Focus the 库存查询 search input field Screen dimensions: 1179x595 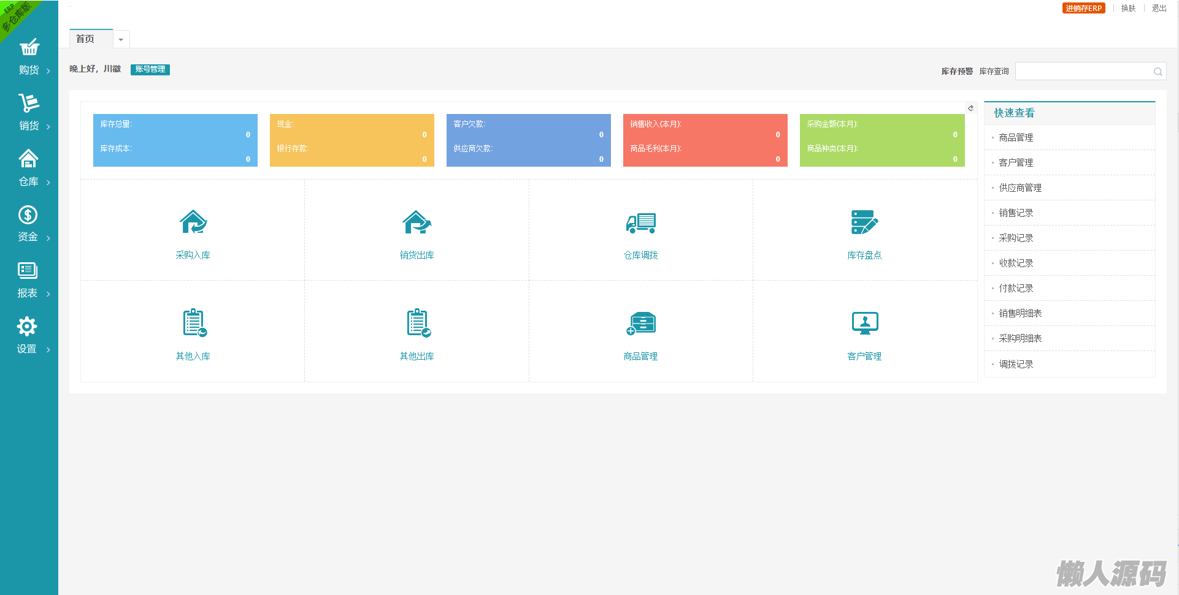[1083, 72]
